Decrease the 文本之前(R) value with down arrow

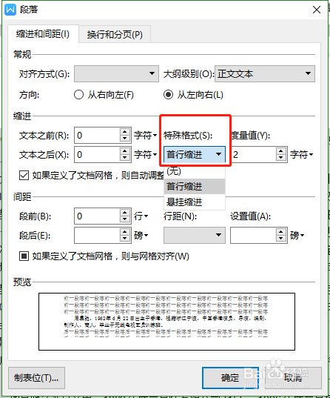point(125,139)
